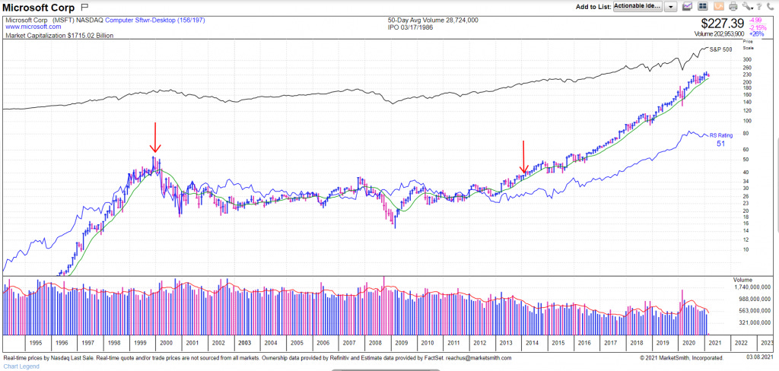
Task: Click the 03.08.2021 date stamp
Action: click(x=760, y=357)
